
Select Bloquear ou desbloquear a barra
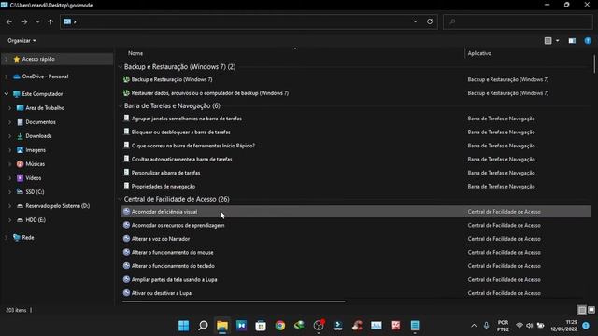click(x=180, y=133)
